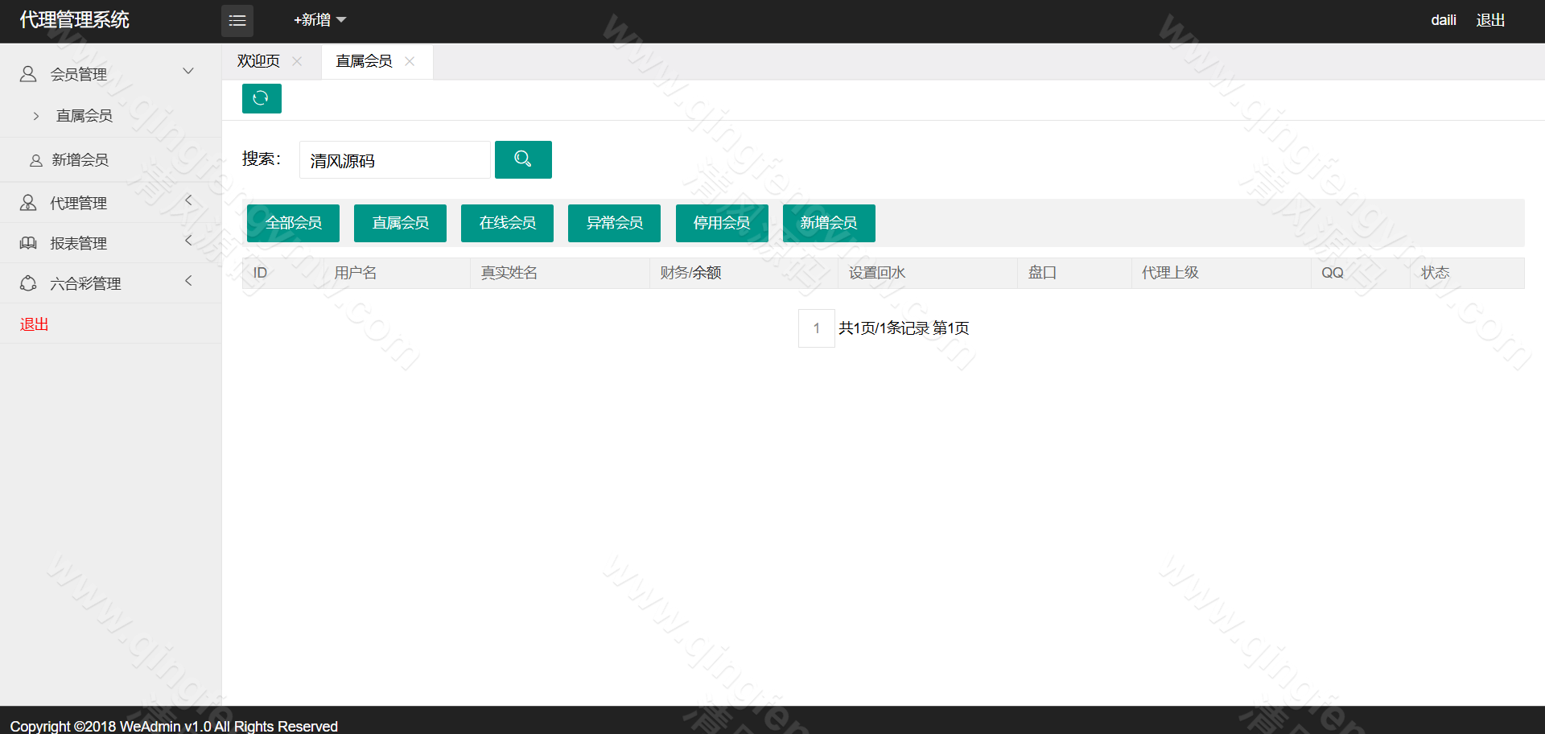Viewport: 1545px width, 734px height.
Task: Open 新增会员 in the sidebar
Action: tap(80, 160)
